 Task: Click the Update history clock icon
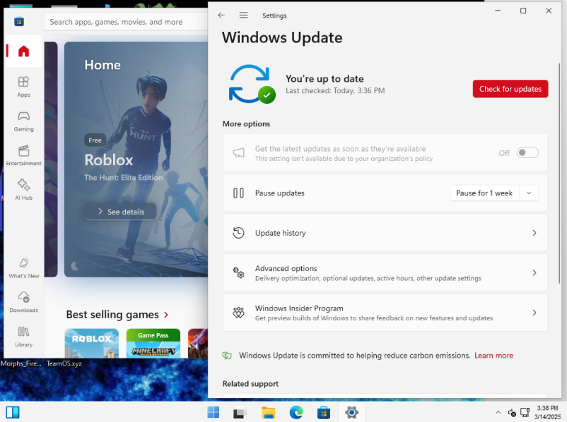[x=239, y=233]
